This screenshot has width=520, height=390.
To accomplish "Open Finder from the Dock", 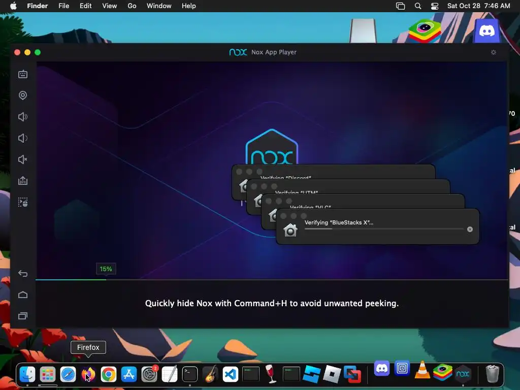I will [27, 374].
